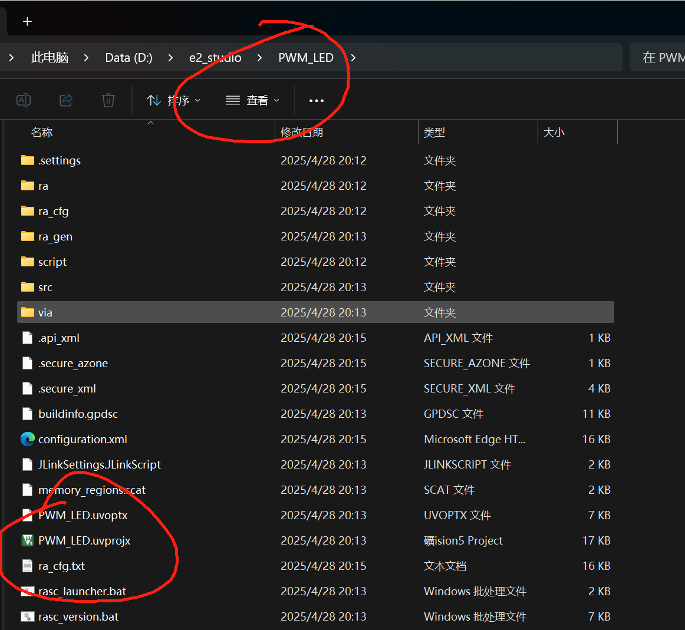685x630 pixels.
Task: Open the 查看 view dropdown
Action: tap(252, 100)
